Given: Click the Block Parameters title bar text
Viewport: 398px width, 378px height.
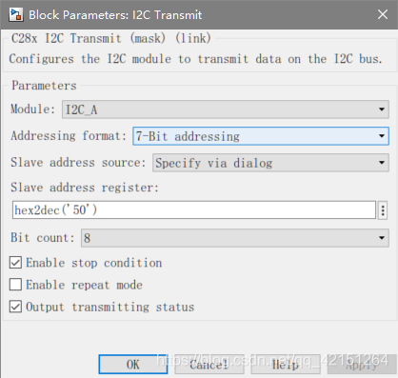Looking at the screenshot, I should (115, 15).
